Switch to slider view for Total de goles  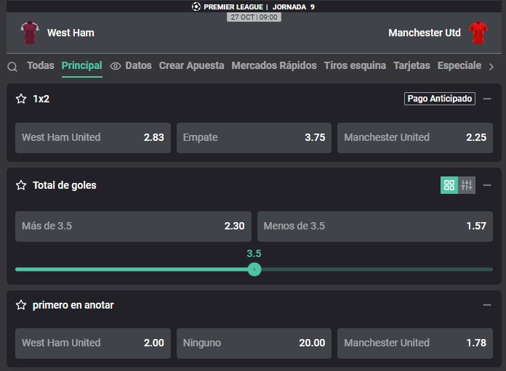point(467,185)
